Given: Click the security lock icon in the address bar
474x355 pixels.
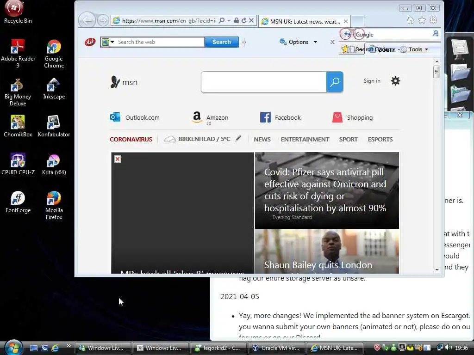Looking at the screenshot, I should [237, 20].
